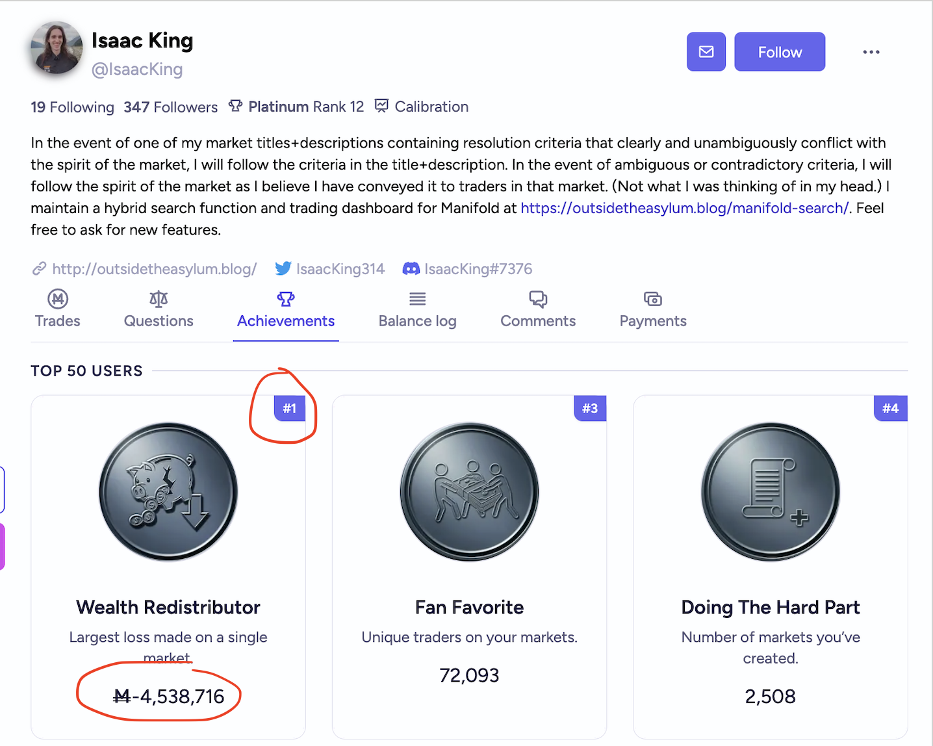
Task: Open the three-dot more options menu
Action: pos(871,52)
